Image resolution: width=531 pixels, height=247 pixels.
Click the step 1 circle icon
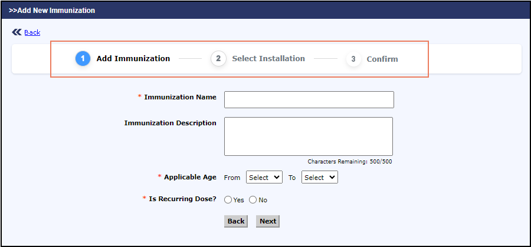[83, 59]
